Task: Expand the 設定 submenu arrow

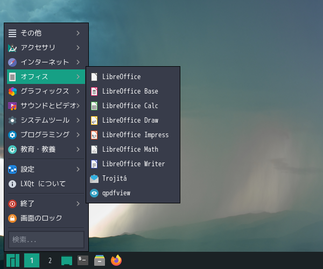Action: pos(78,169)
